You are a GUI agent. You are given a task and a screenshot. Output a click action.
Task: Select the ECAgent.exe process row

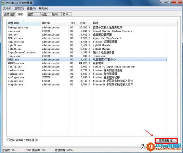[x=87, y=38]
